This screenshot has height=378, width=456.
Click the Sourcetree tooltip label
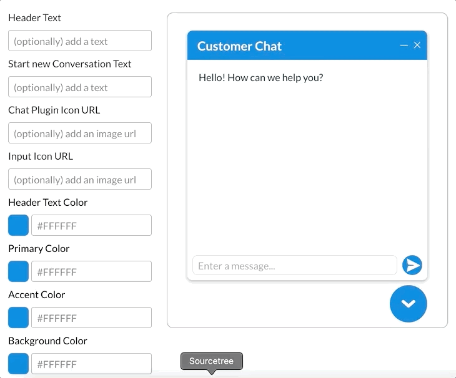[211, 361]
